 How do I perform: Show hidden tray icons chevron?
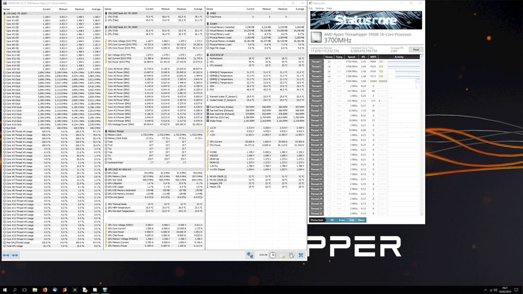(x=485, y=290)
